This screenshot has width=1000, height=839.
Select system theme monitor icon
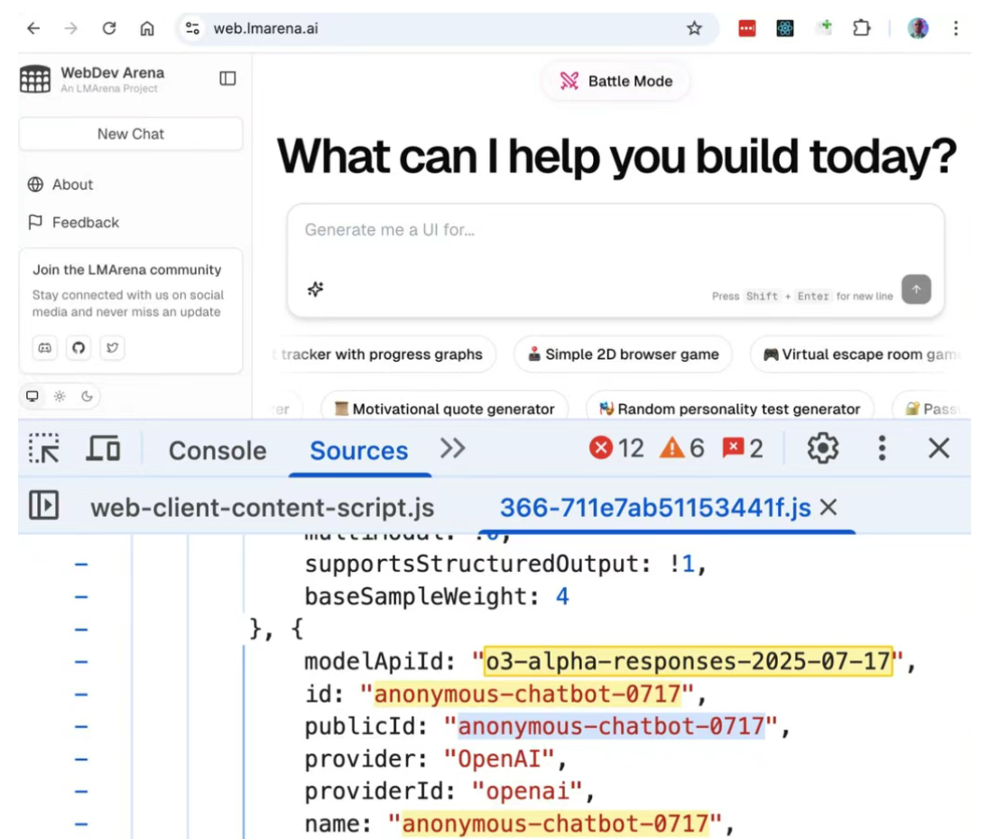pyautogui.click(x=32, y=397)
